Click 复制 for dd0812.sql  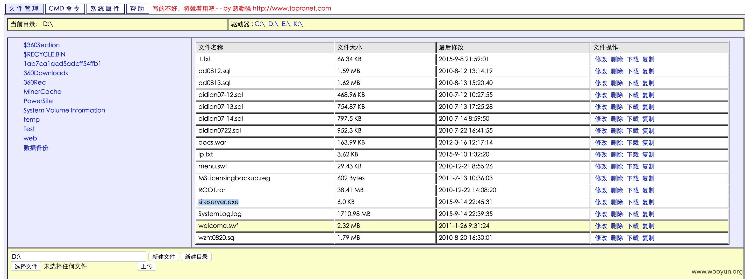tap(648, 71)
